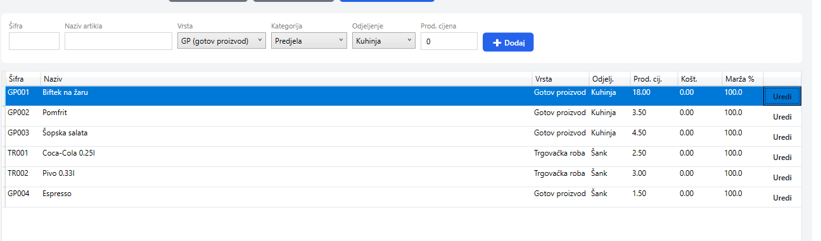Image resolution: width=821 pixels, height=241 pixels.
Task: Click price 1.50 cell
Action: point(639,194)
